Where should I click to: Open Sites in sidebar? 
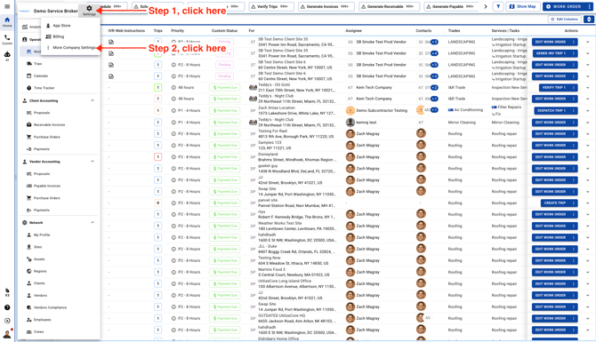pos(37,247)
